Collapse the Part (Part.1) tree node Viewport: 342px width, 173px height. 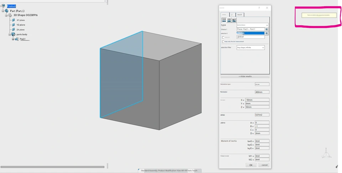click(x=3, y=11)
